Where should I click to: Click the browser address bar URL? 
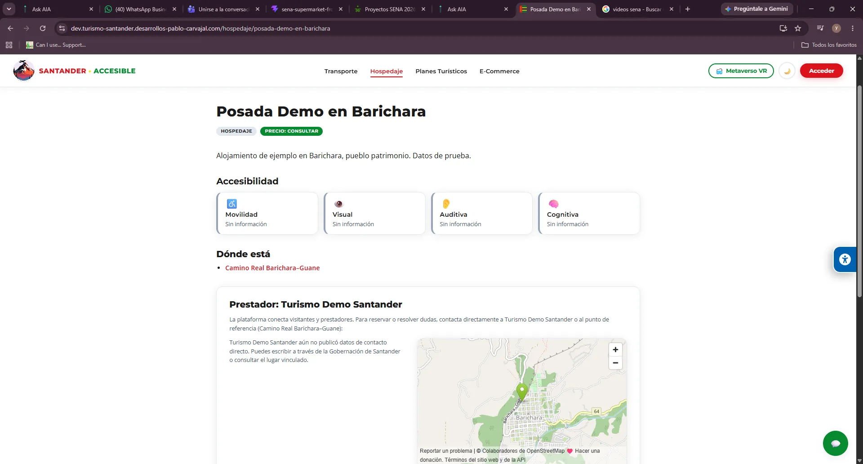[x=200, y=28]
